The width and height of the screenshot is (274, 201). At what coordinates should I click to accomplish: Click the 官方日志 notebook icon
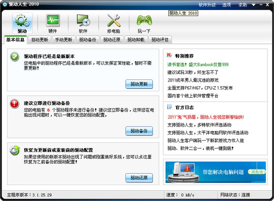click(169, 107)
